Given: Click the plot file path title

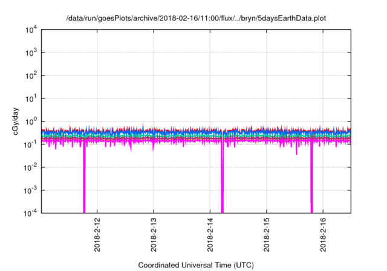Looking at the screenshot, I should tap(196, 18).
